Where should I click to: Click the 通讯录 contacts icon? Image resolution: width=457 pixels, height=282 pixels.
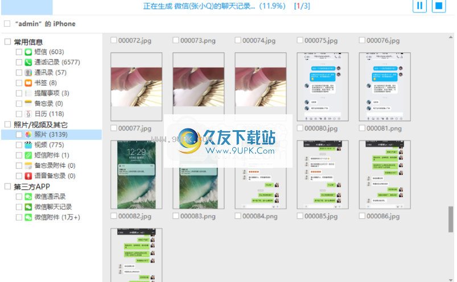point(28,72)
